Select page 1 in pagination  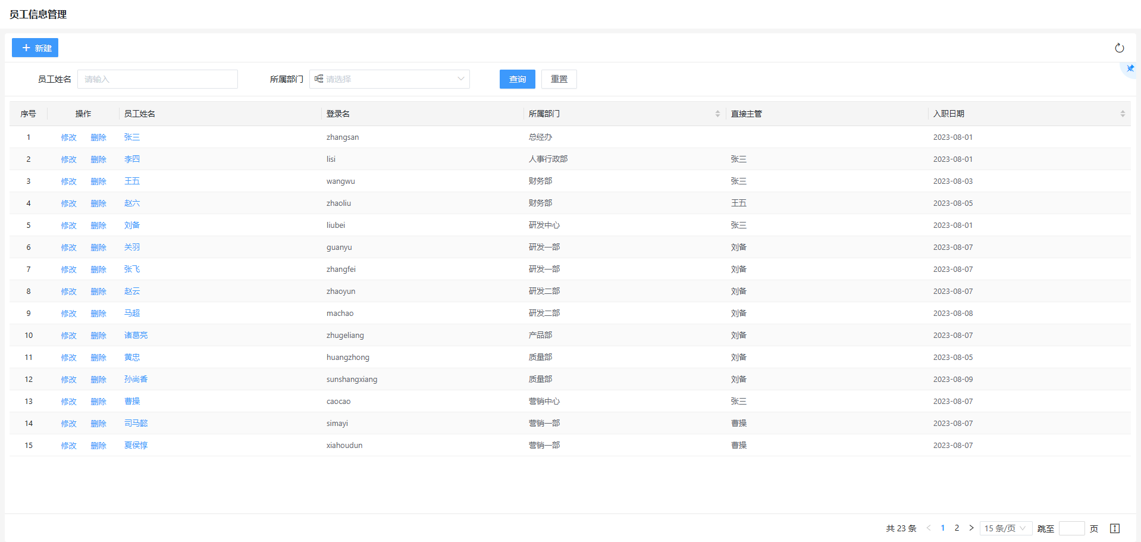(943, 528)
